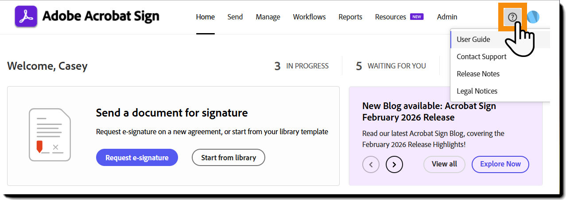The width and height of the screenshot is (566, 200).
Task: Open the Home tab
Action: pyautogui.click(x=205, y=17)
